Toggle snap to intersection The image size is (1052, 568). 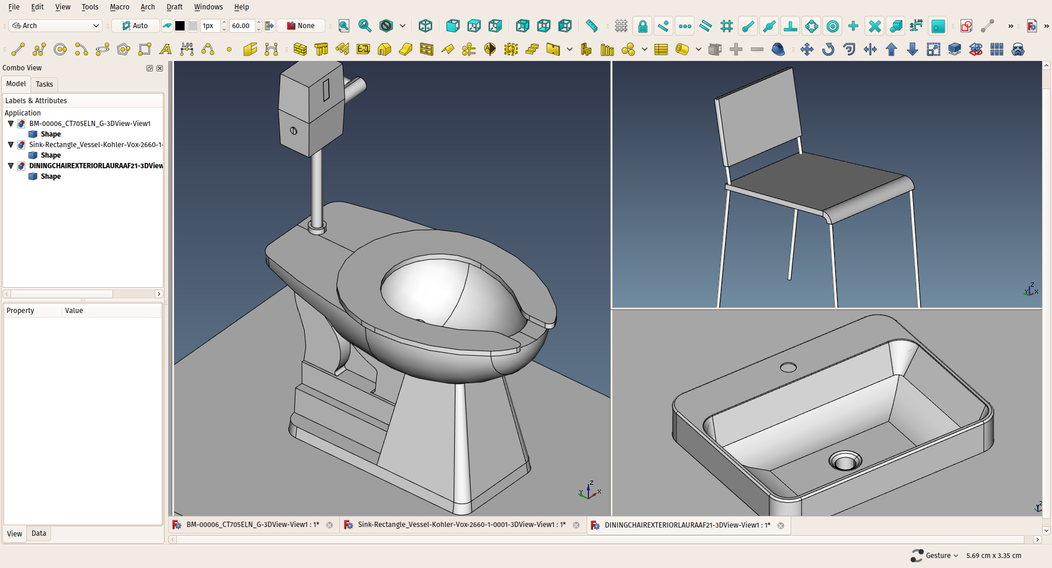pyautogui.click(x=874, y=26)
